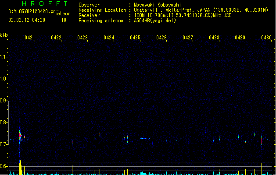Click the 0425 time marker
276x175 pixels.
[135, 38]
